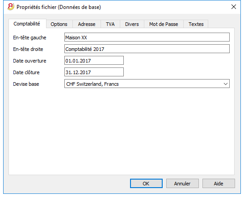Click the Date ouverture field
The image size is (244, 197).
pos(94,60)
